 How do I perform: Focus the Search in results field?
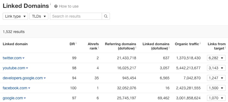coord(76,16)
